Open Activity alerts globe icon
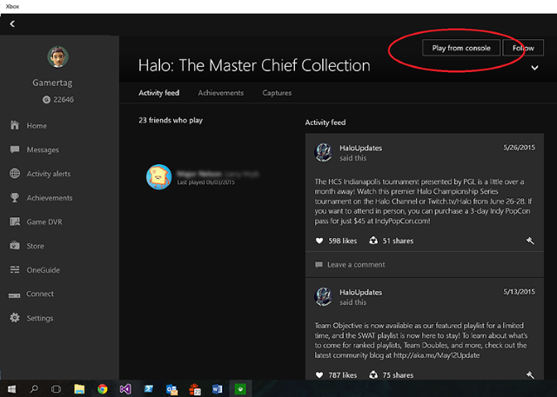The image size is (557, 397). pyautogui.click(x=15, y=174)
